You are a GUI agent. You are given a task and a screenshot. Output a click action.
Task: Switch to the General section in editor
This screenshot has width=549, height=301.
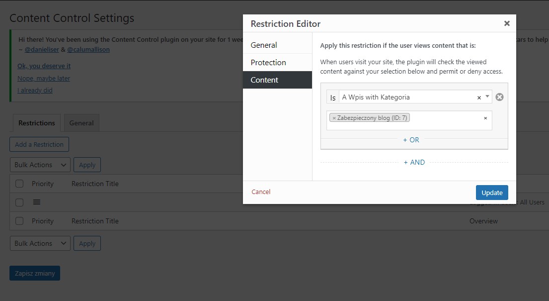277,45
